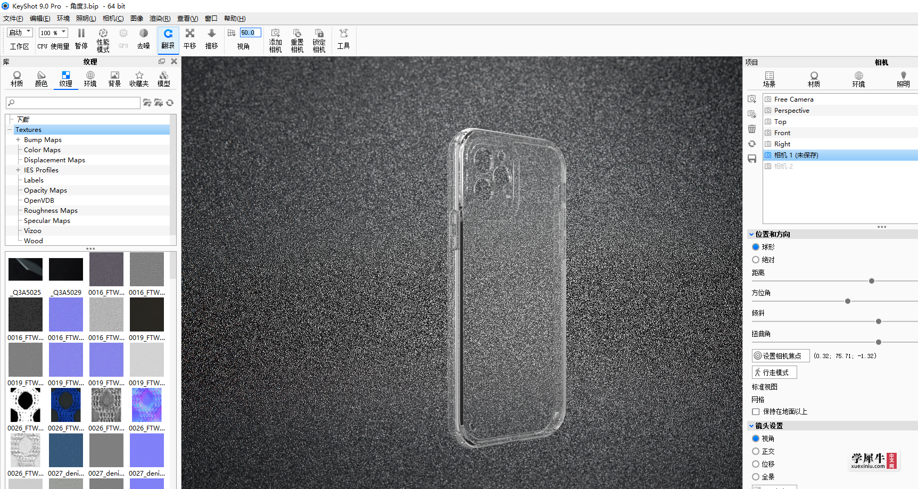The height and width of the screenshot is (489, 918).
Task: Expand the Bump Maps folder
Action: point(18,140)
